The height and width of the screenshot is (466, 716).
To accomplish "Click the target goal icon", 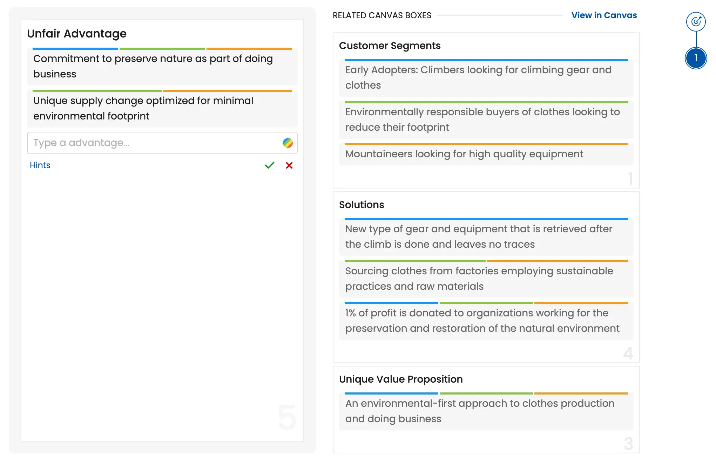I will pos(696,22).
